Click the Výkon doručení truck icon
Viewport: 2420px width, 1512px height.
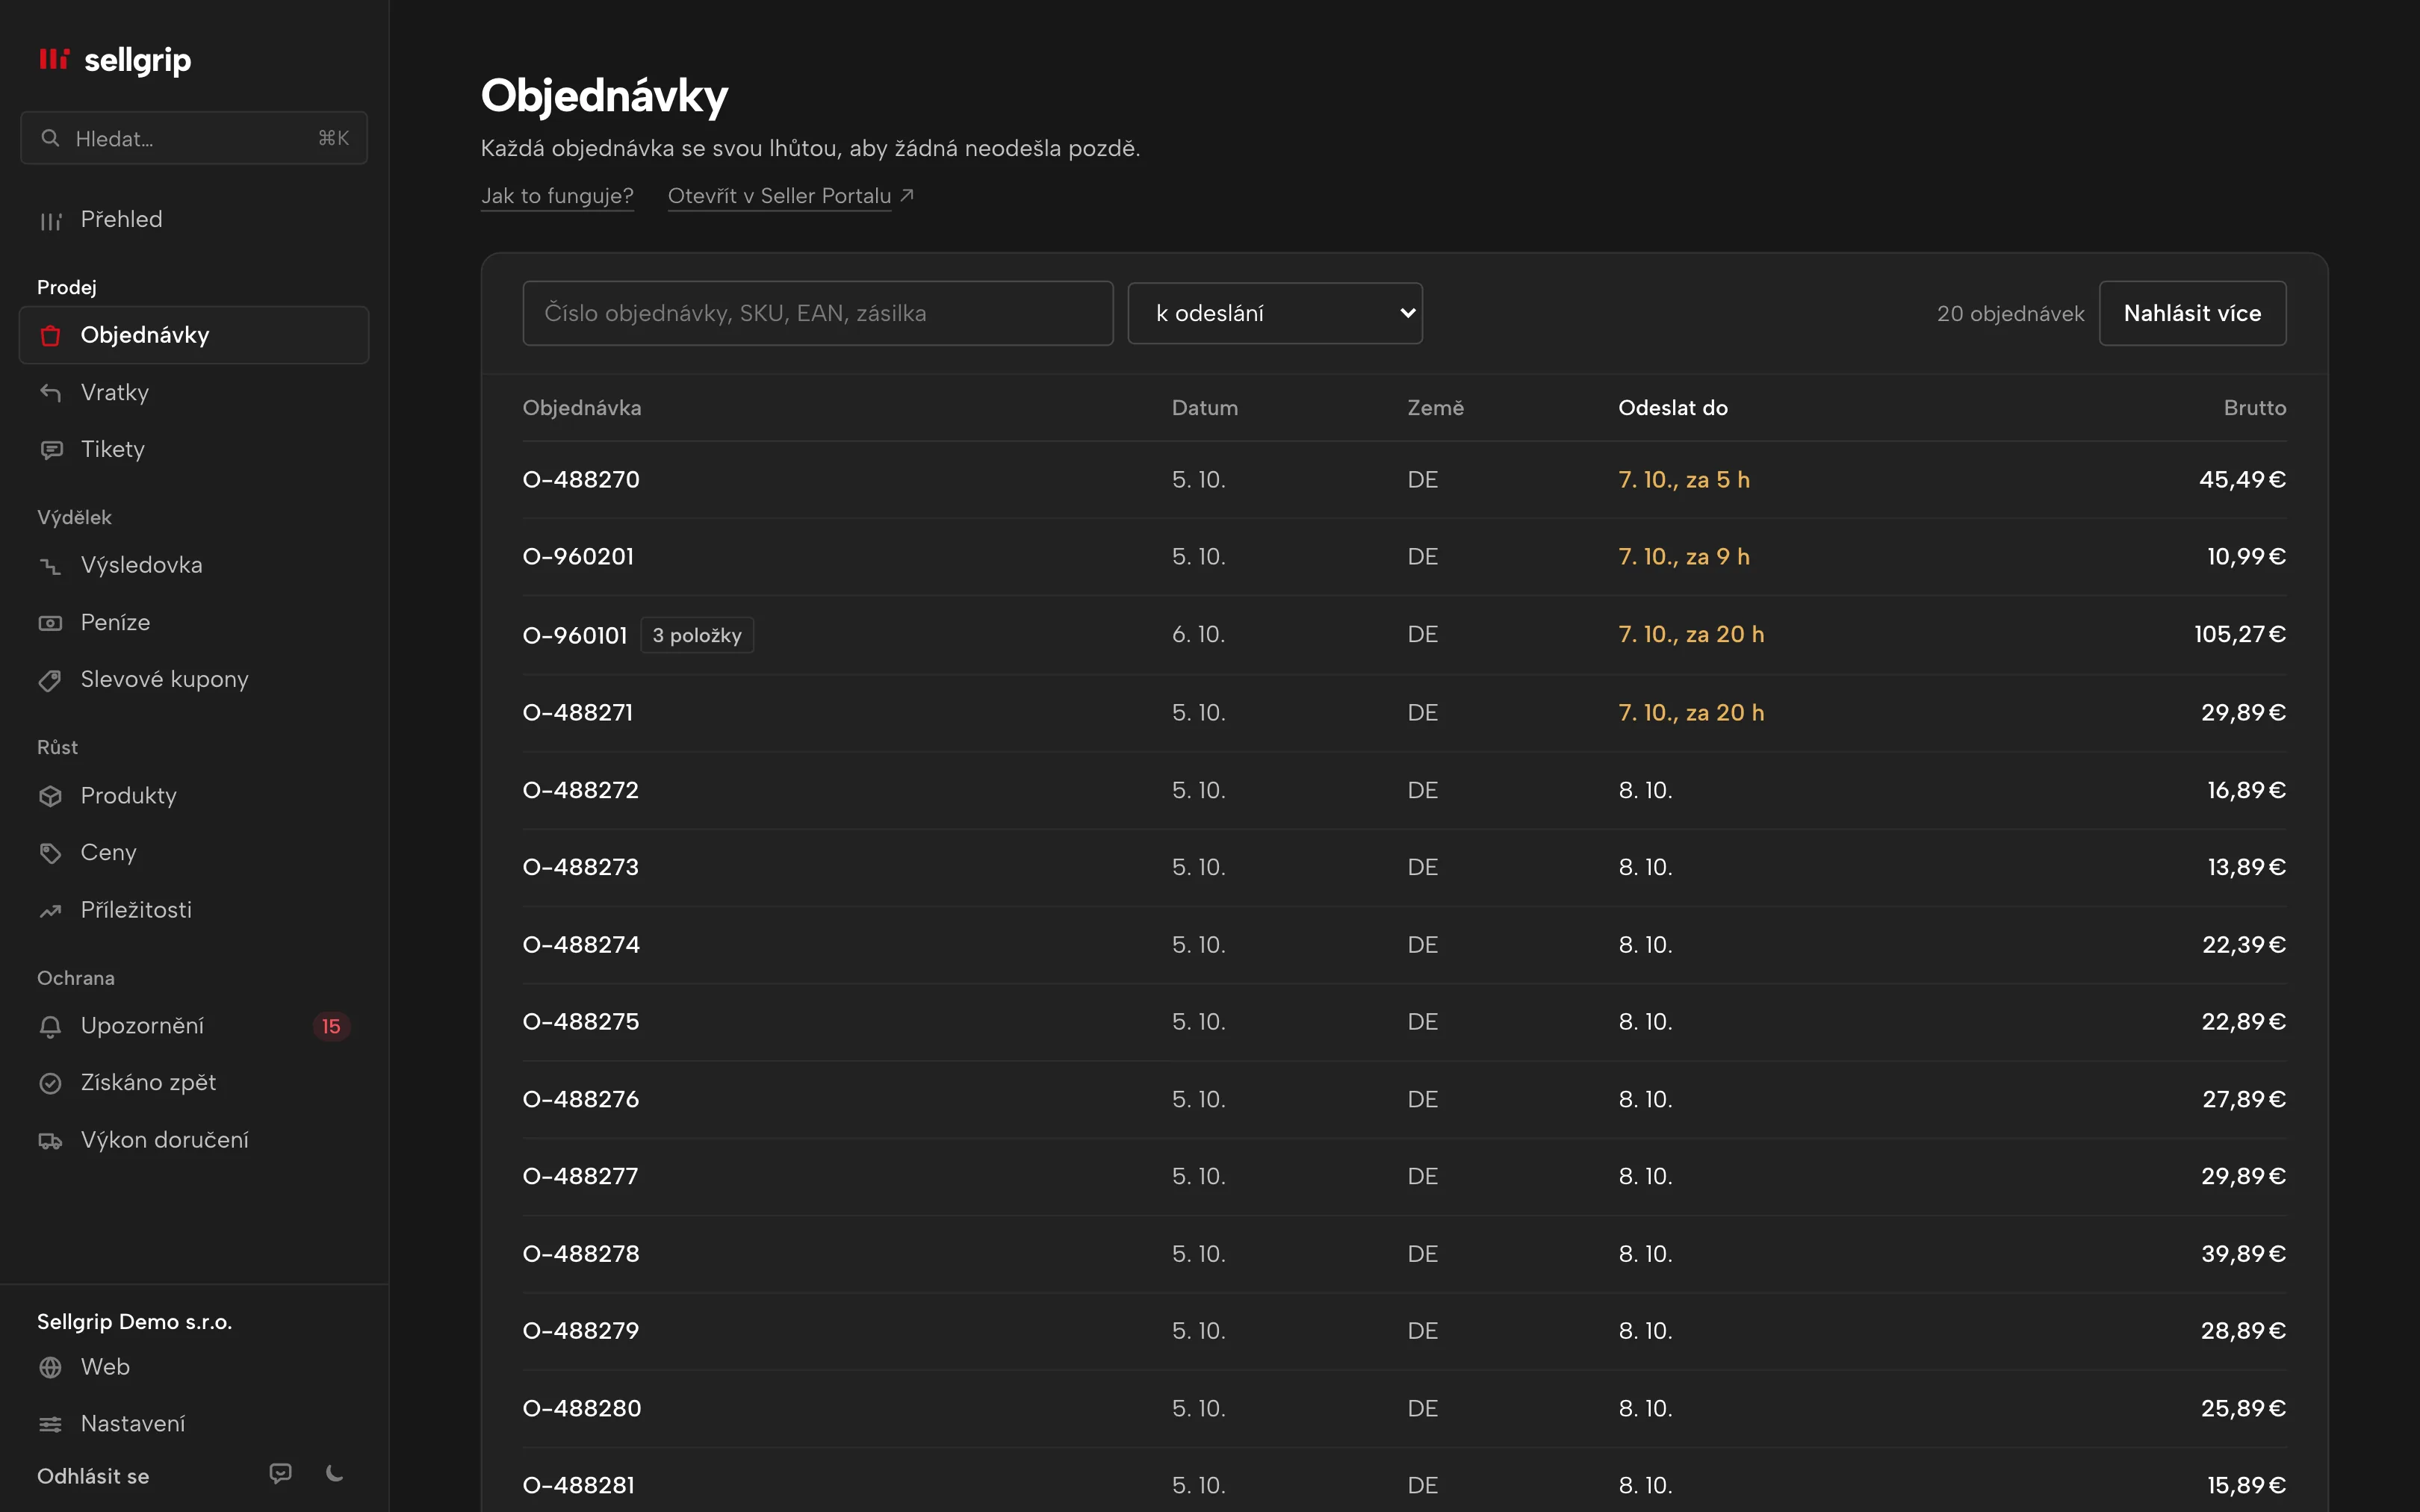point(50,1140)
